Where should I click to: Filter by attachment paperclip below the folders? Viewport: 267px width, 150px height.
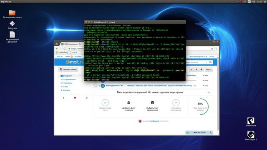[87, 98]
